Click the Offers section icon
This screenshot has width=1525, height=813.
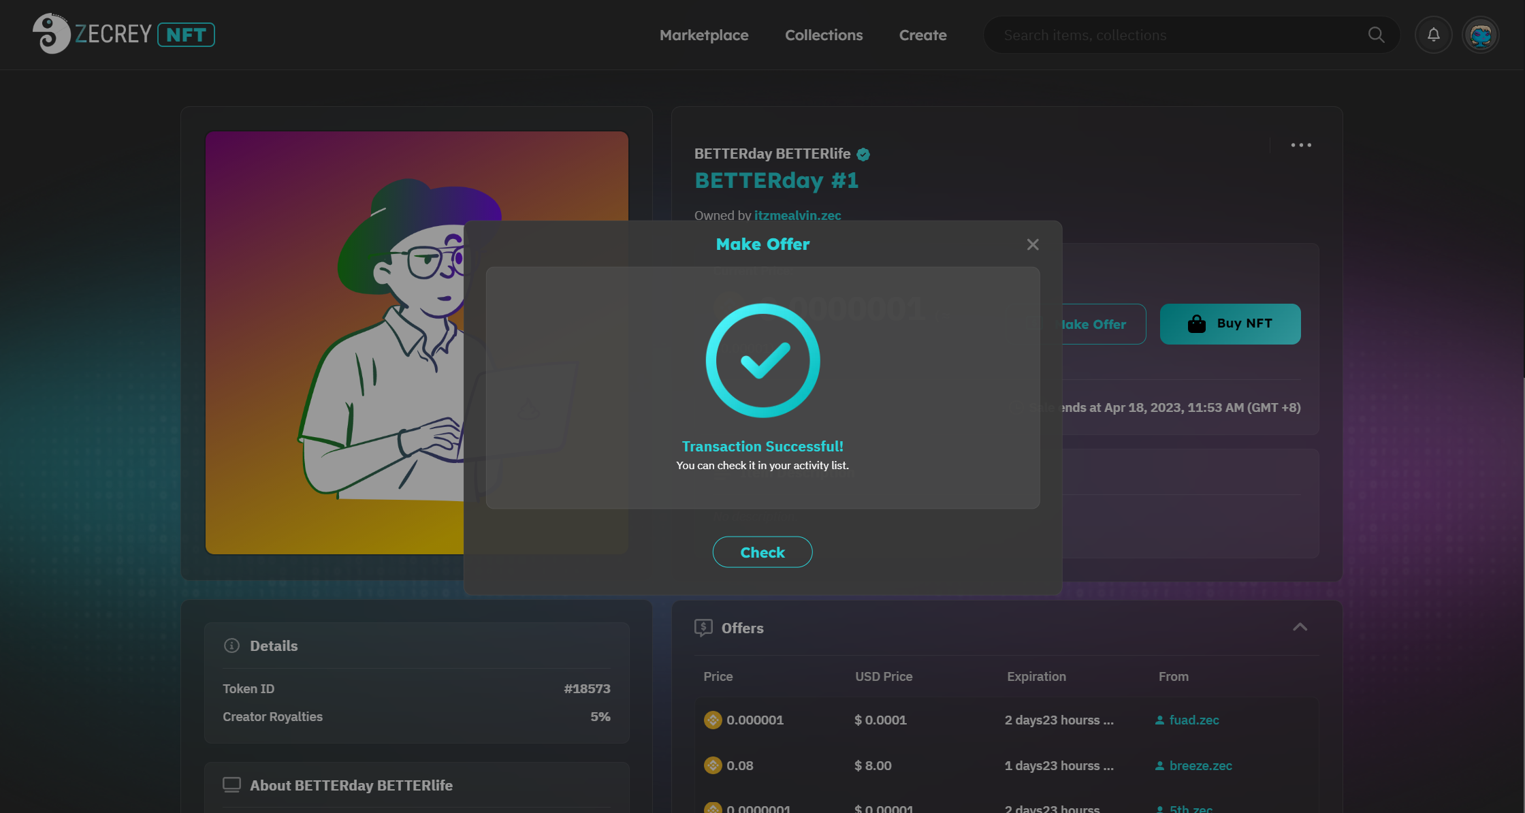pyautogui.click(x=703, y=628)
